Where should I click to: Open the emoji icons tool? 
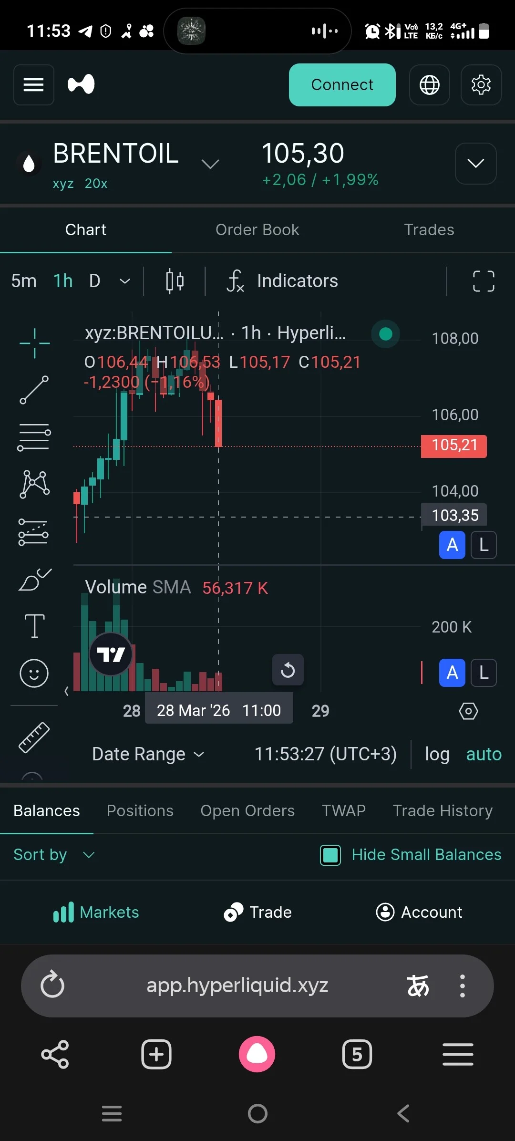pyautogui.click(x=34, y=673)
